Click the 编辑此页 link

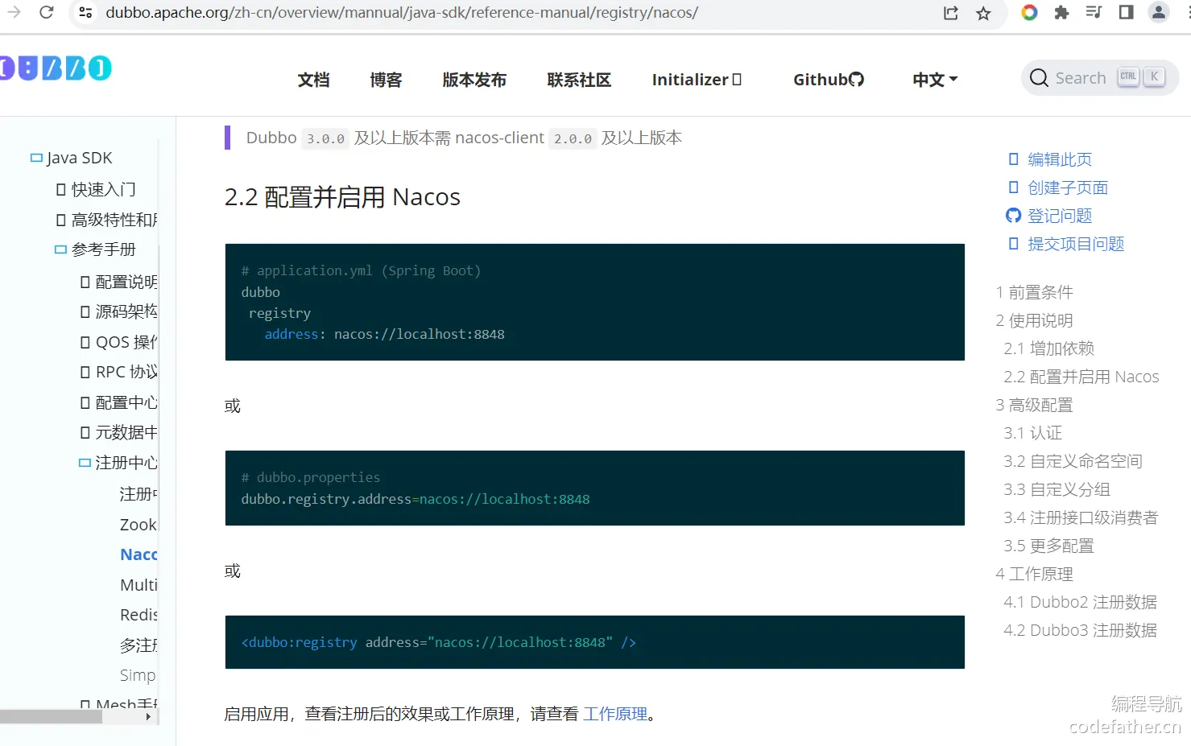point(1060,159)
